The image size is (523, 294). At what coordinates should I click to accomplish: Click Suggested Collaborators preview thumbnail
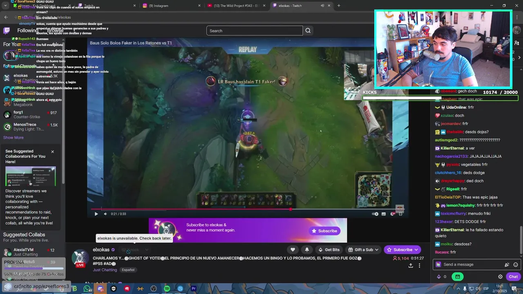[31, 176]
